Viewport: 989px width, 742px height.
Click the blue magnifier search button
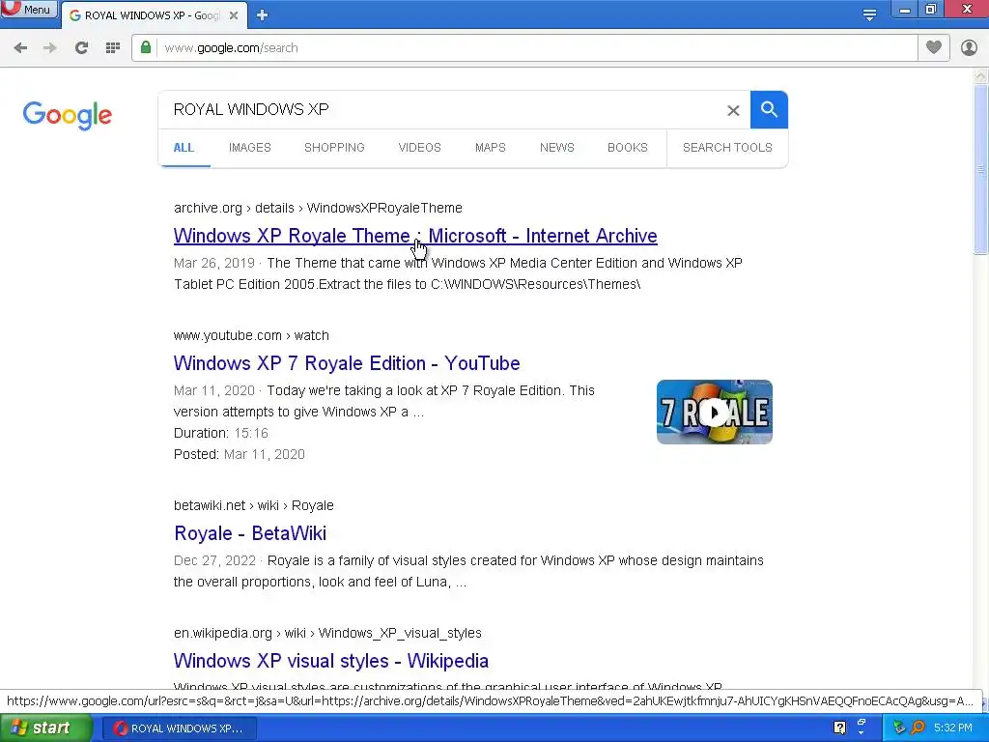click(x=769, y=110)
